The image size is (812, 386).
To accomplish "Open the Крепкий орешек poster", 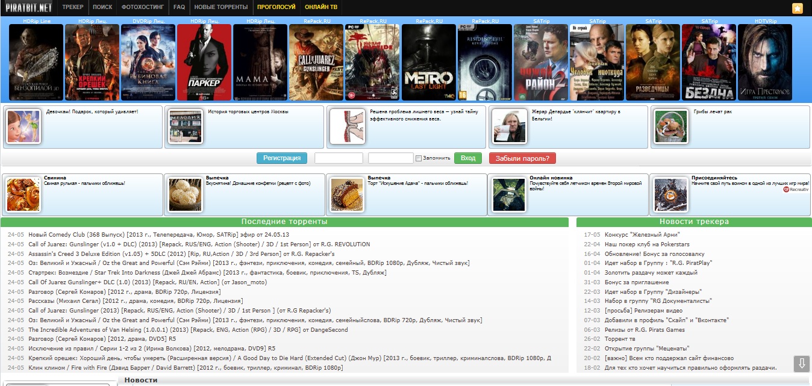I will (x=92, y=62).
